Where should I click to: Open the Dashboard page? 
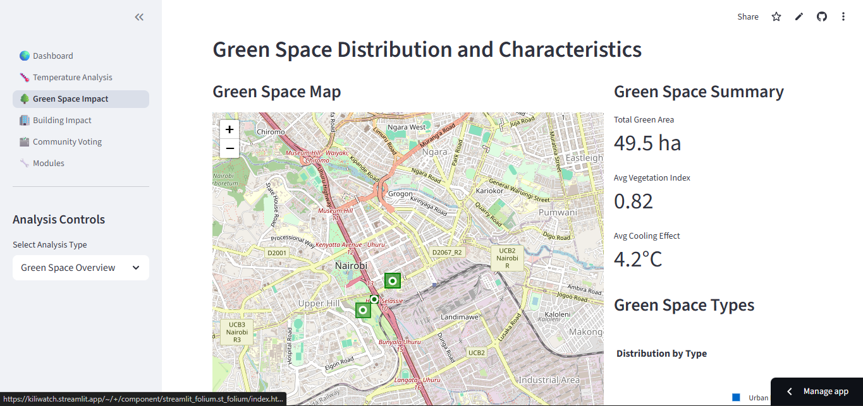coord(81,56)
